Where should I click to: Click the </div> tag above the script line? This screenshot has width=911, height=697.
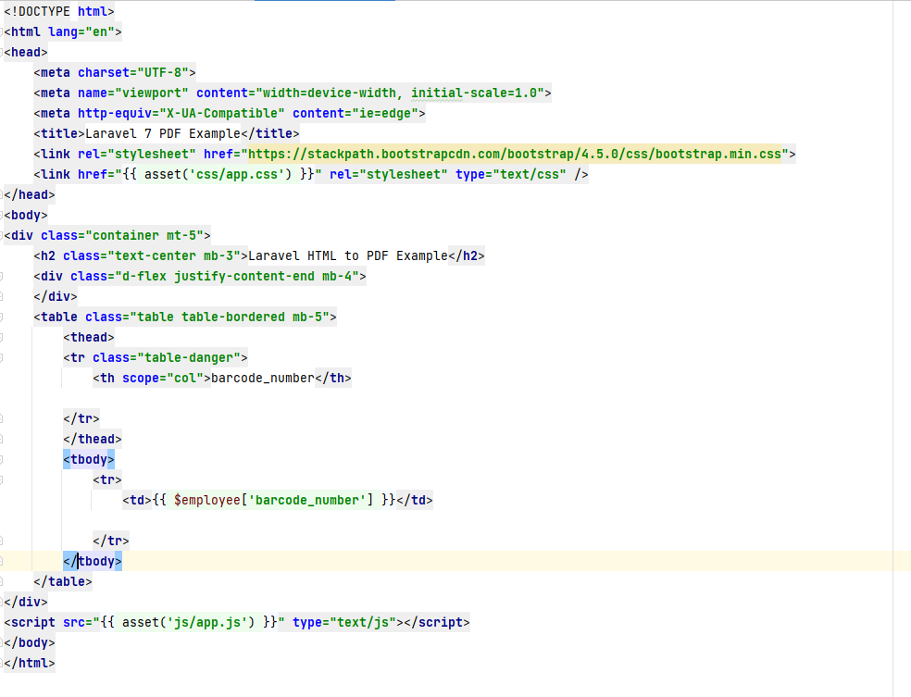pos(26,602)
